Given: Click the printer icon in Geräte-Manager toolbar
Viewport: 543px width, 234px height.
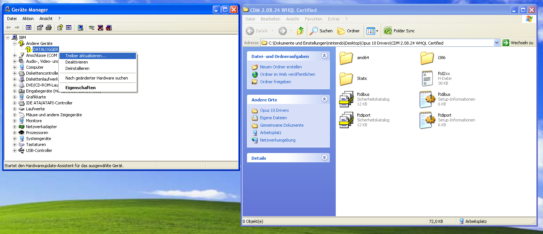Looking at the screenshot, I should click(48, 27).
